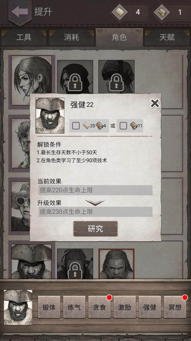The image size is (191, 341).
Task: Tap the lock on the hooded character
Action: coord(75,82)
